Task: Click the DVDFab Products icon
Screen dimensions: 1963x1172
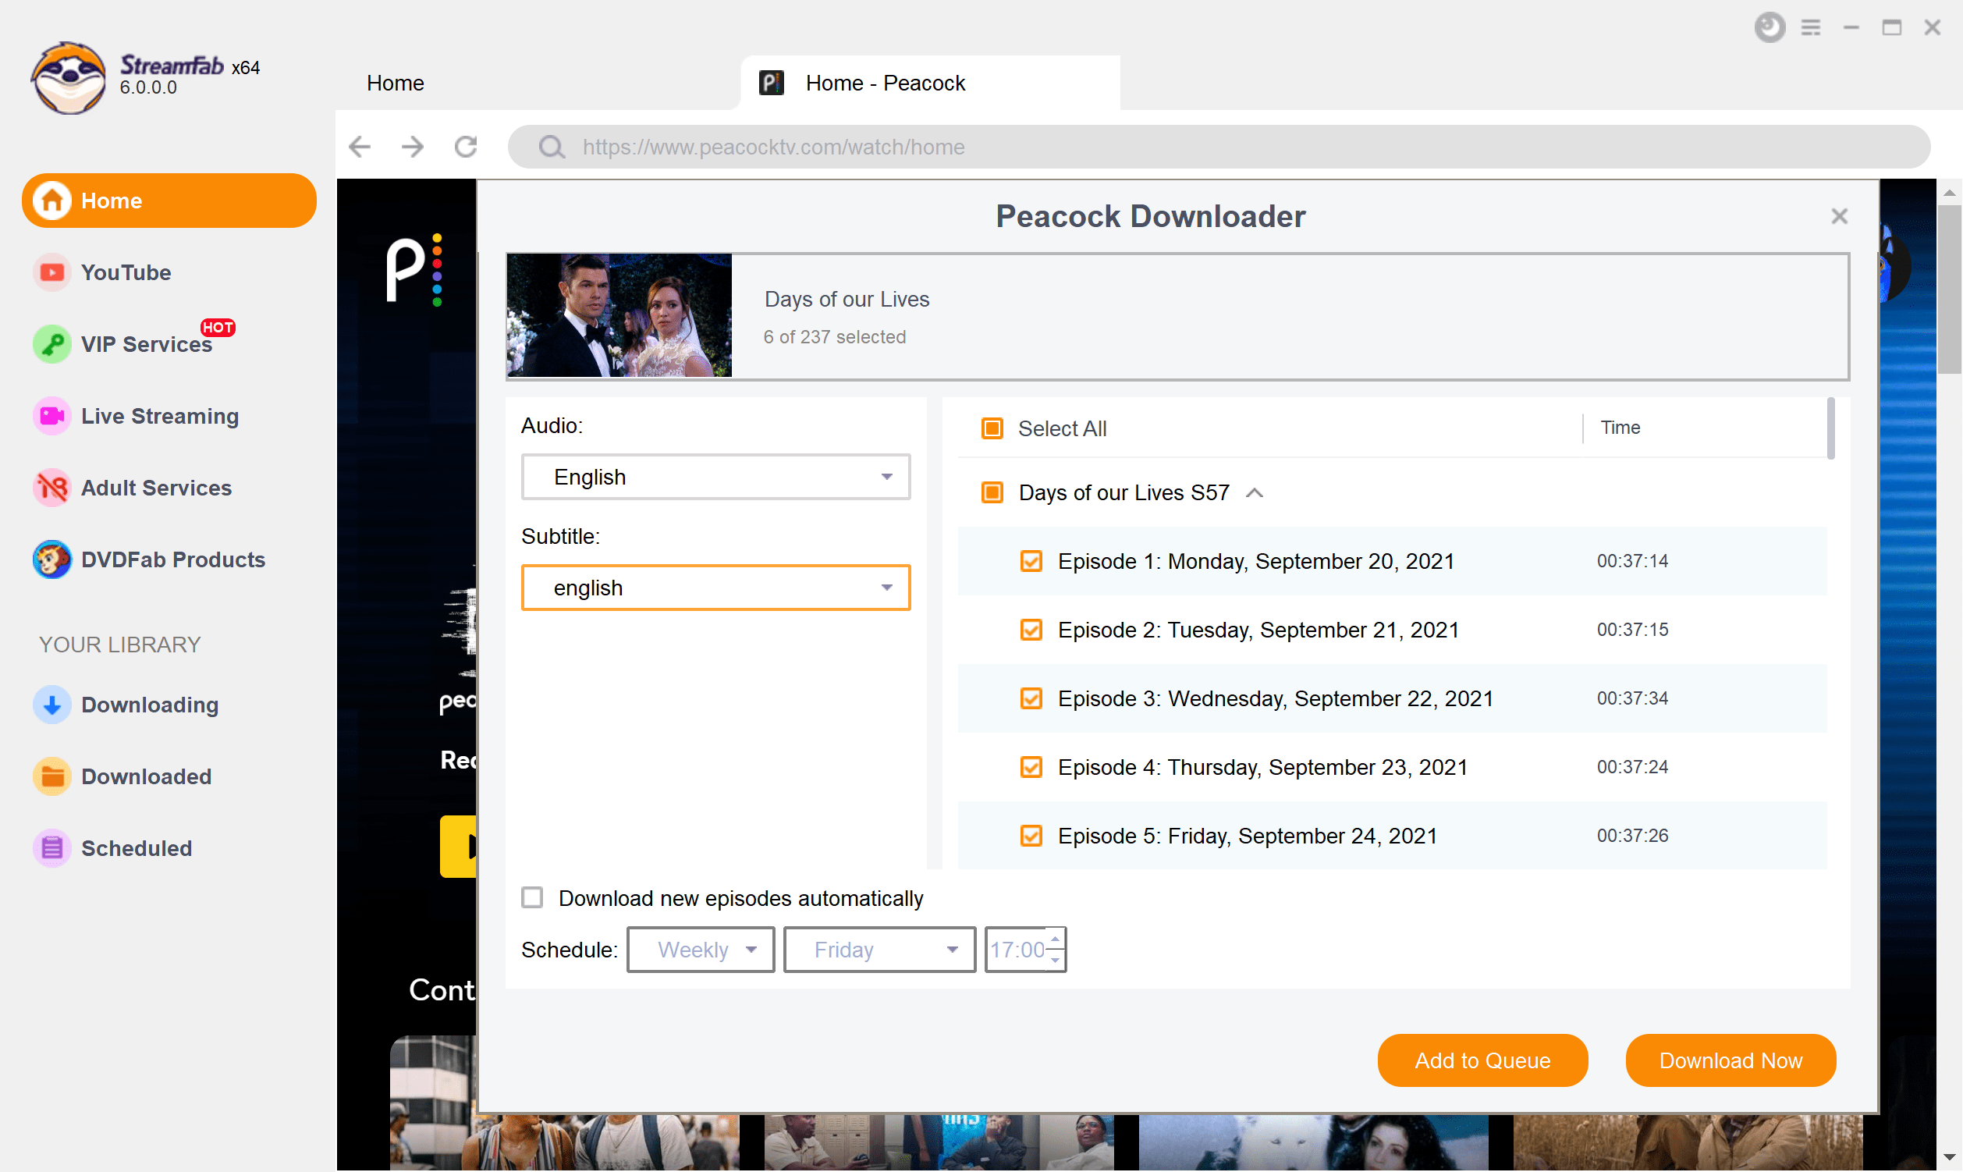Action: 51,559
